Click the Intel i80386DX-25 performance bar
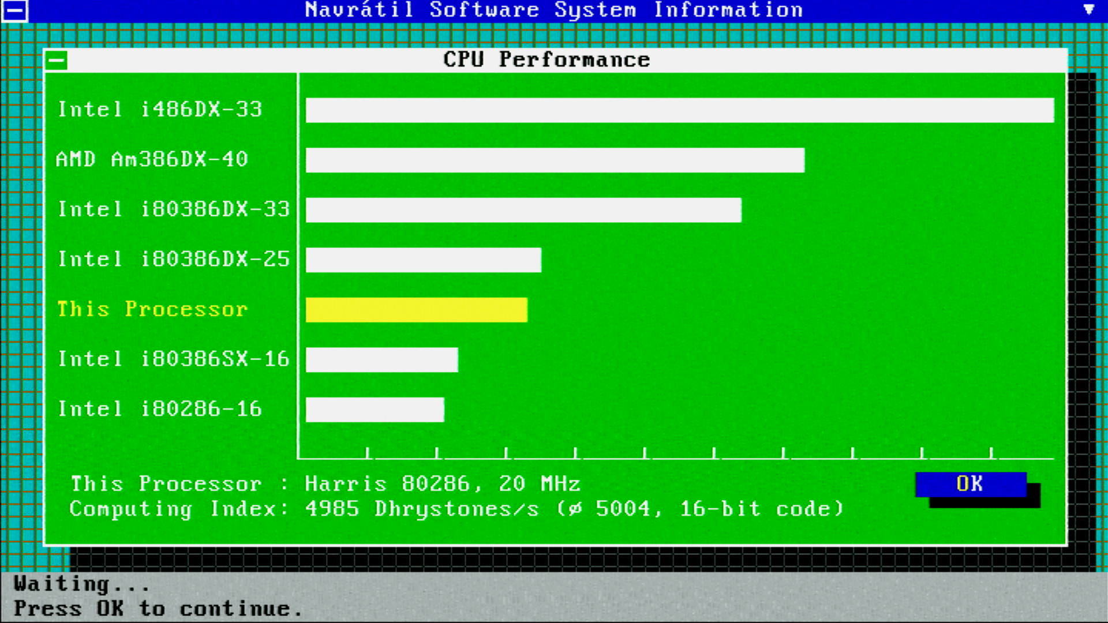 tap(424, 260)
